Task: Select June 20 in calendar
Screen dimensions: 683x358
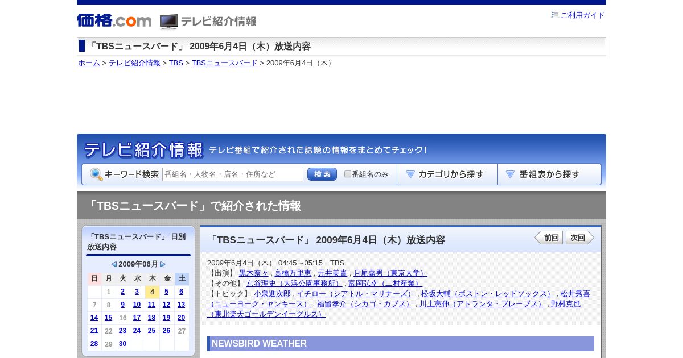Action: point(181,318)
